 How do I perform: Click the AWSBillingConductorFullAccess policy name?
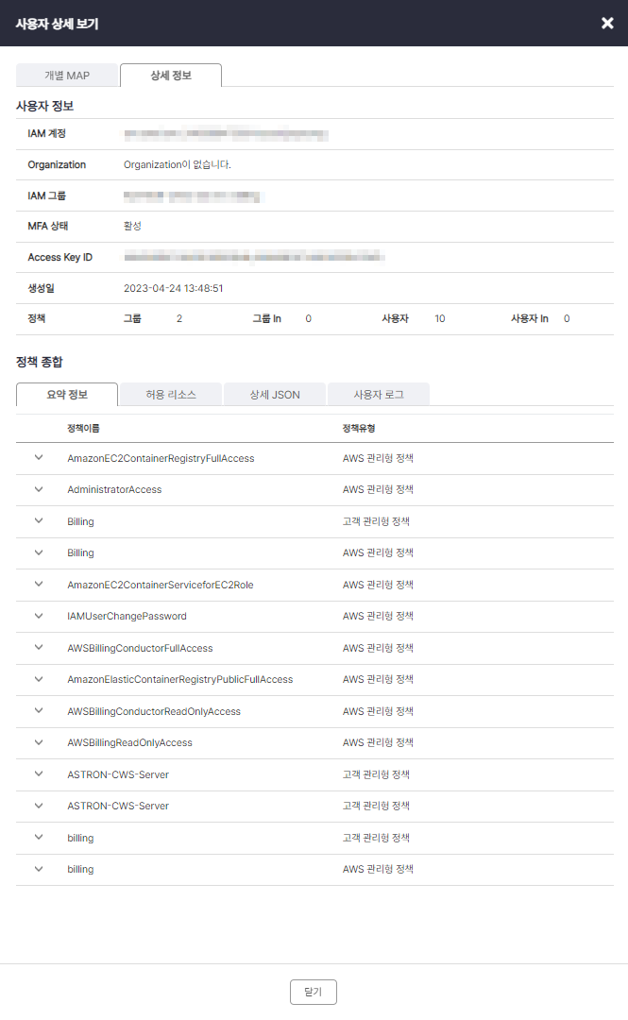140,649
